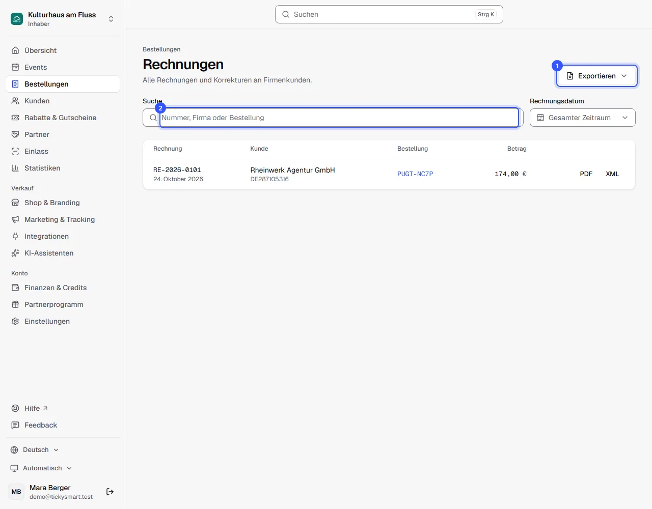652x509 pixels.
Task: Download the XML for RE-2026-0101
Action: (x=612, y=174)
